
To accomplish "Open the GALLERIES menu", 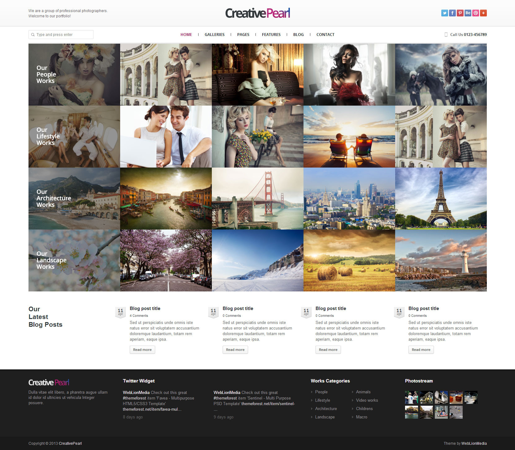I will click(214, 35).
